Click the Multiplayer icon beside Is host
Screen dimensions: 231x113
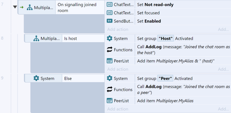pyautogui.click(x=36, y=38)
